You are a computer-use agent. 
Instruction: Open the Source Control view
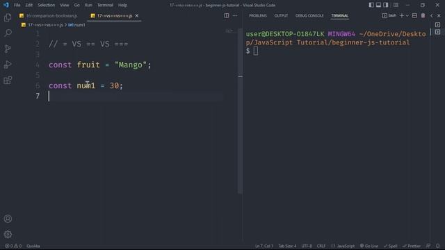point(8,49)
